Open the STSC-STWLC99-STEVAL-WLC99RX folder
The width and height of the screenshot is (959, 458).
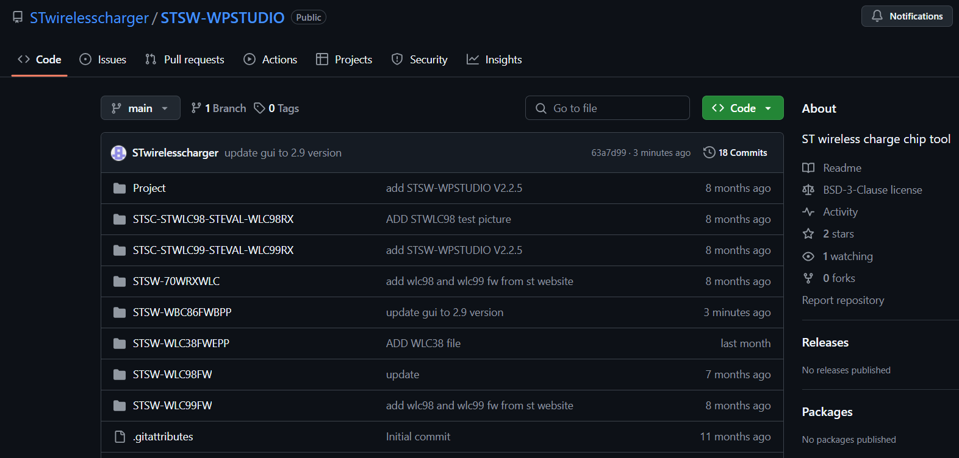pyautogui.click(x=214, y=250)
